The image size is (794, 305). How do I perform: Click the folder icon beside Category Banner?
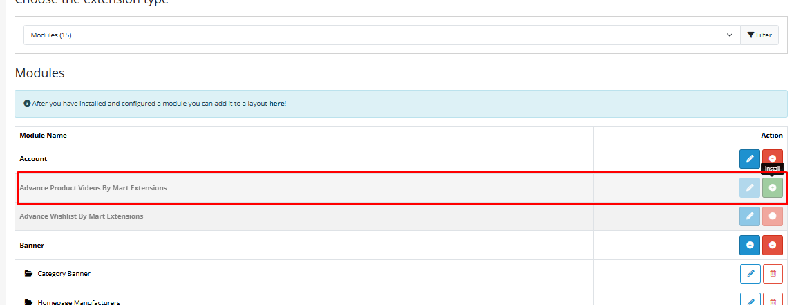coord(28,274)
